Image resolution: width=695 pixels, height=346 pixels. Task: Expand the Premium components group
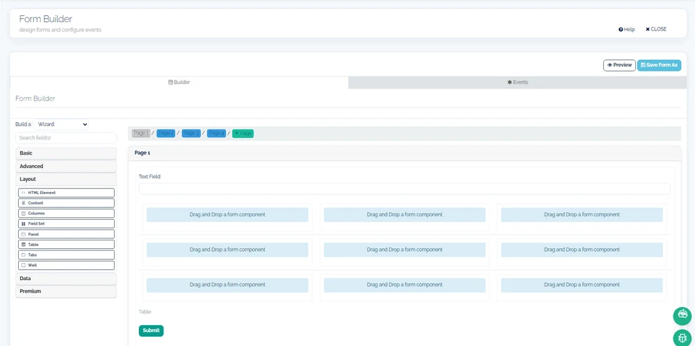pos(66,291)
